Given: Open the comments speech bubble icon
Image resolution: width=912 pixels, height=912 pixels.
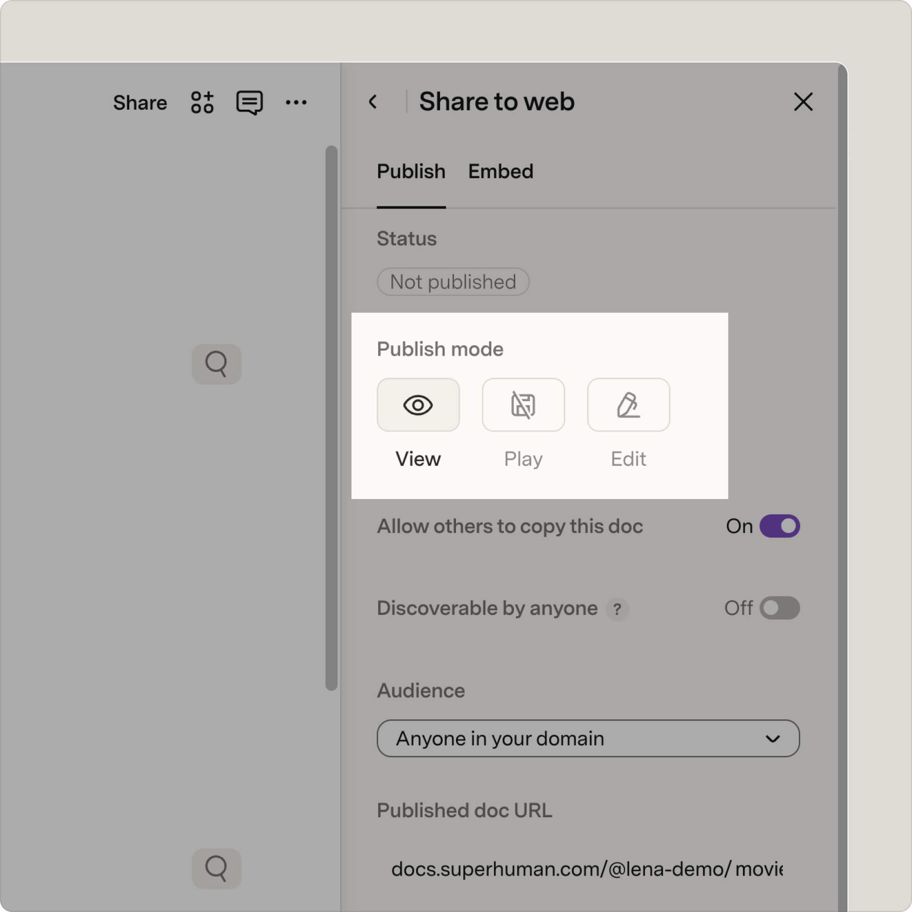Looking at the screenshot, I should [x=250, y=102].
